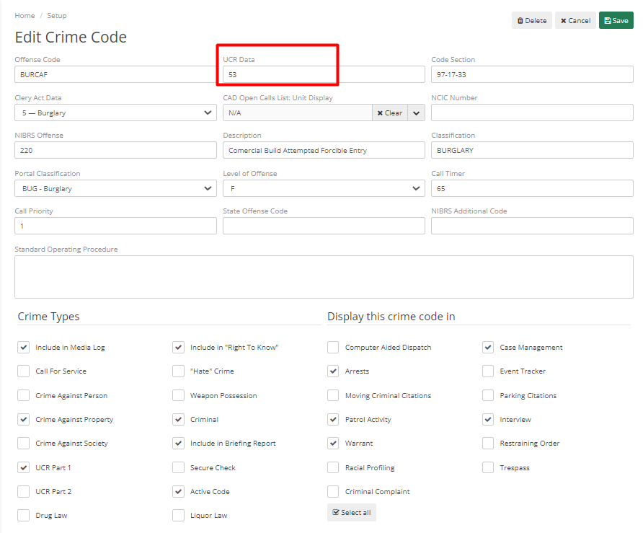This screenshot has height=533, width=643.
Task: Enable the "Hate" Crime checkbox
Action: coord(178,371)
